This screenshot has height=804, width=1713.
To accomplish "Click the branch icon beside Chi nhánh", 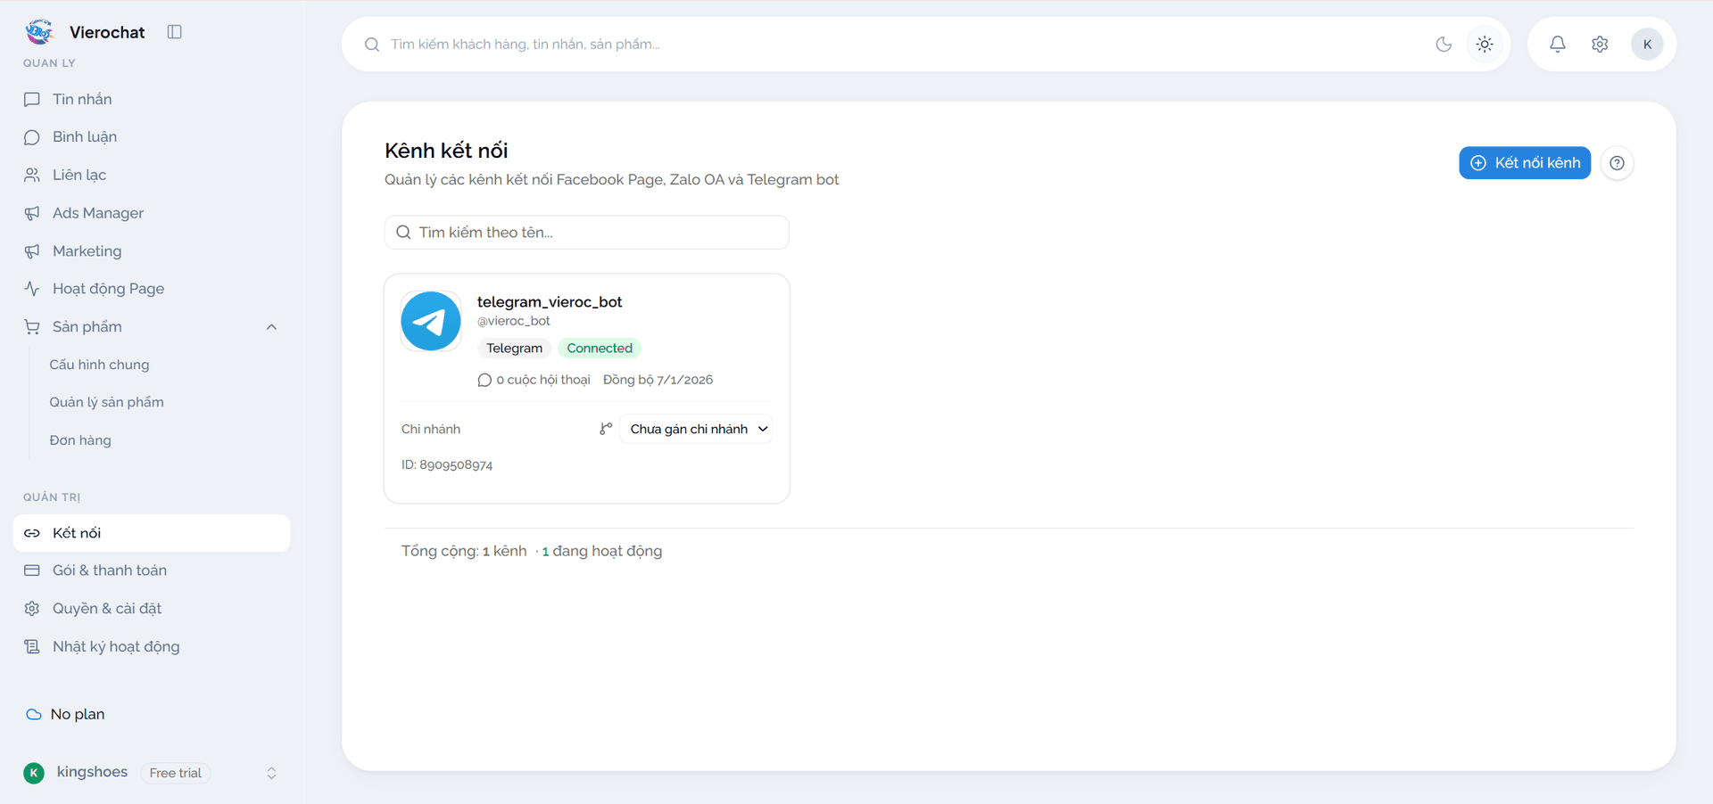I will coord(606,429).
